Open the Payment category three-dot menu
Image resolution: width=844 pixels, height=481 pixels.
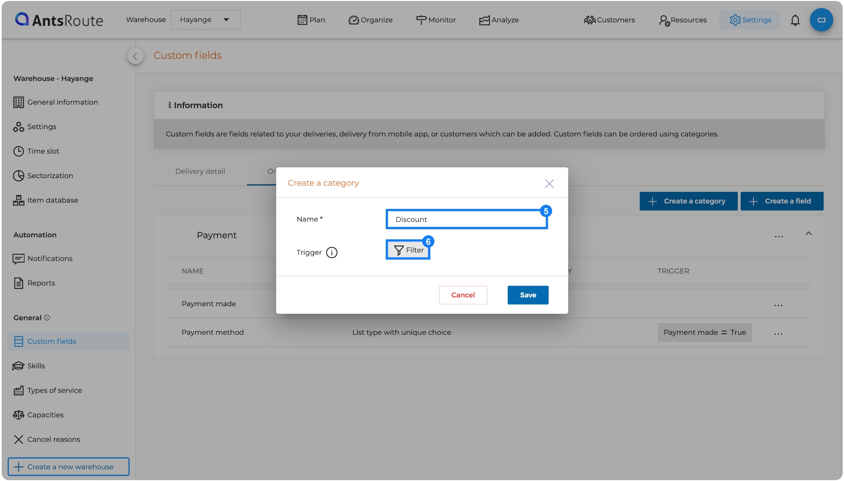coord(778,237)
